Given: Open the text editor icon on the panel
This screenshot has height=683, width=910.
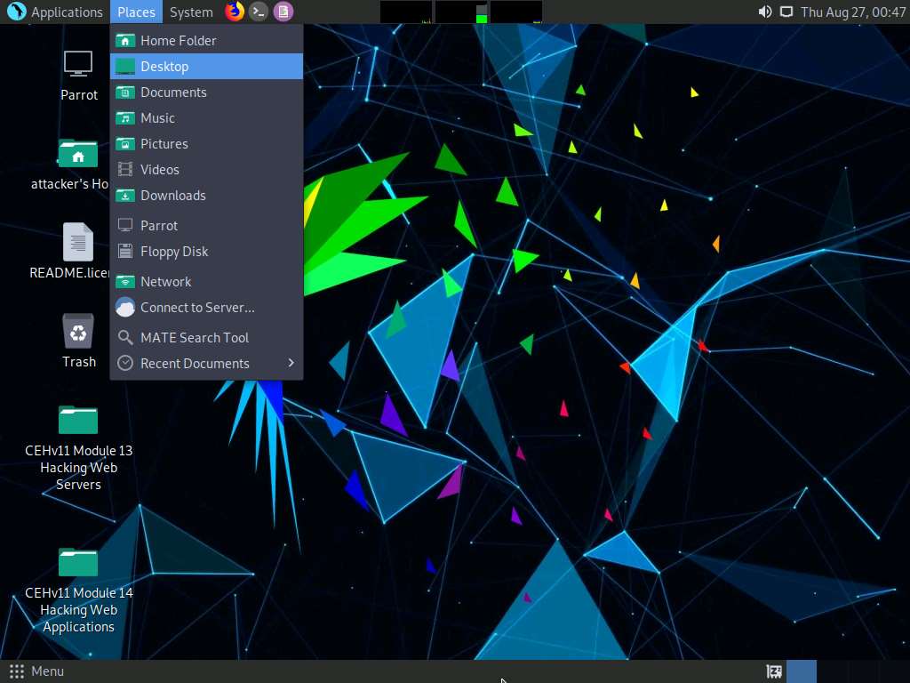Looking at the screenshot, I should [x=283, y=12].
